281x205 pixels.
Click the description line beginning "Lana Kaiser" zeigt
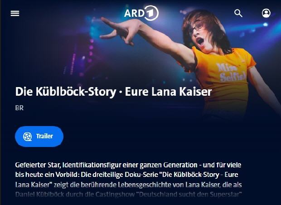coord(129,185)
